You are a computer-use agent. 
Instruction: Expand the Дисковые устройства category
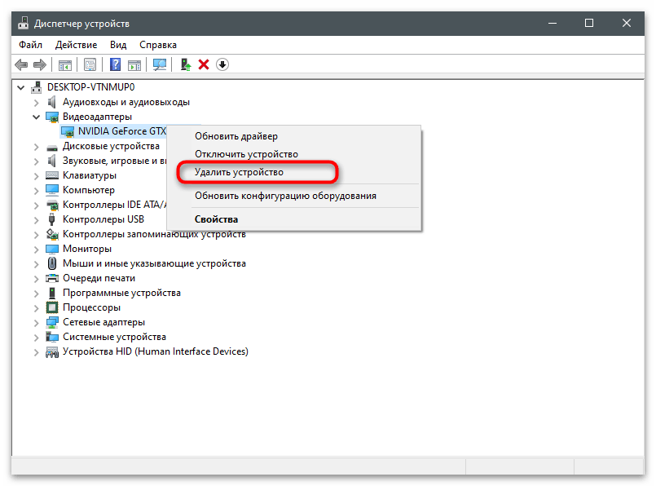[37, 147]
